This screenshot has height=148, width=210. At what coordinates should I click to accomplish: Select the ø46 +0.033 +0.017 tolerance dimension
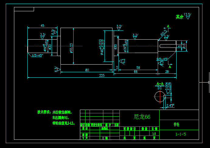point(102,47)
